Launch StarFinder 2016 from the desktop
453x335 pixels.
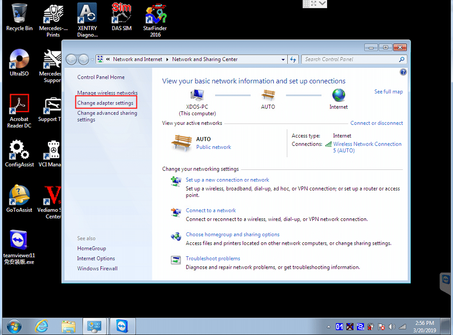pos(155,19)
